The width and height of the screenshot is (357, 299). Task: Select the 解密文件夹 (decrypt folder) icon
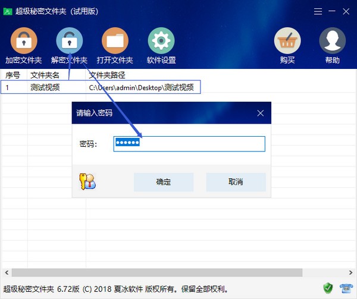coord(70,42)
